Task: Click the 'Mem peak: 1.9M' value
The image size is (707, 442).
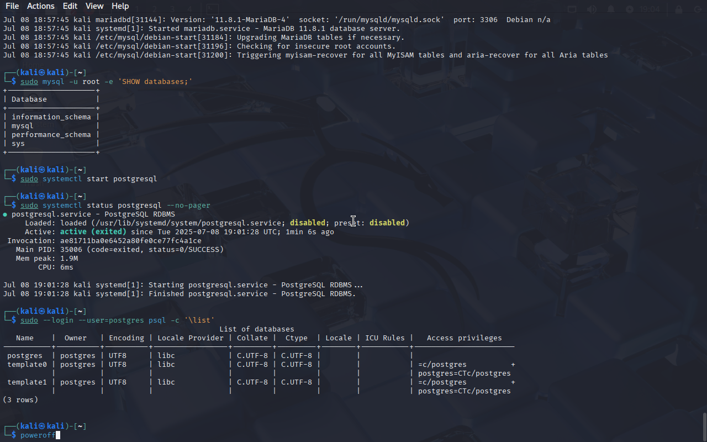Action: click(69, 259)
